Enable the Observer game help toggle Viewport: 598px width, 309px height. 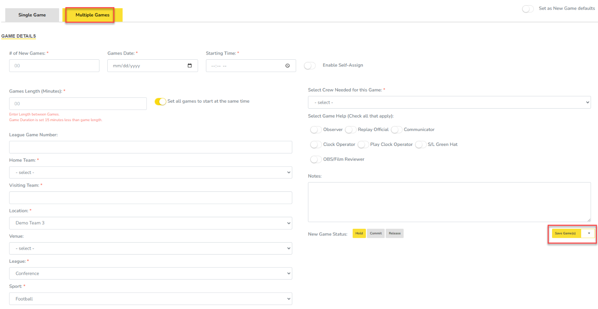coord(316,129)
